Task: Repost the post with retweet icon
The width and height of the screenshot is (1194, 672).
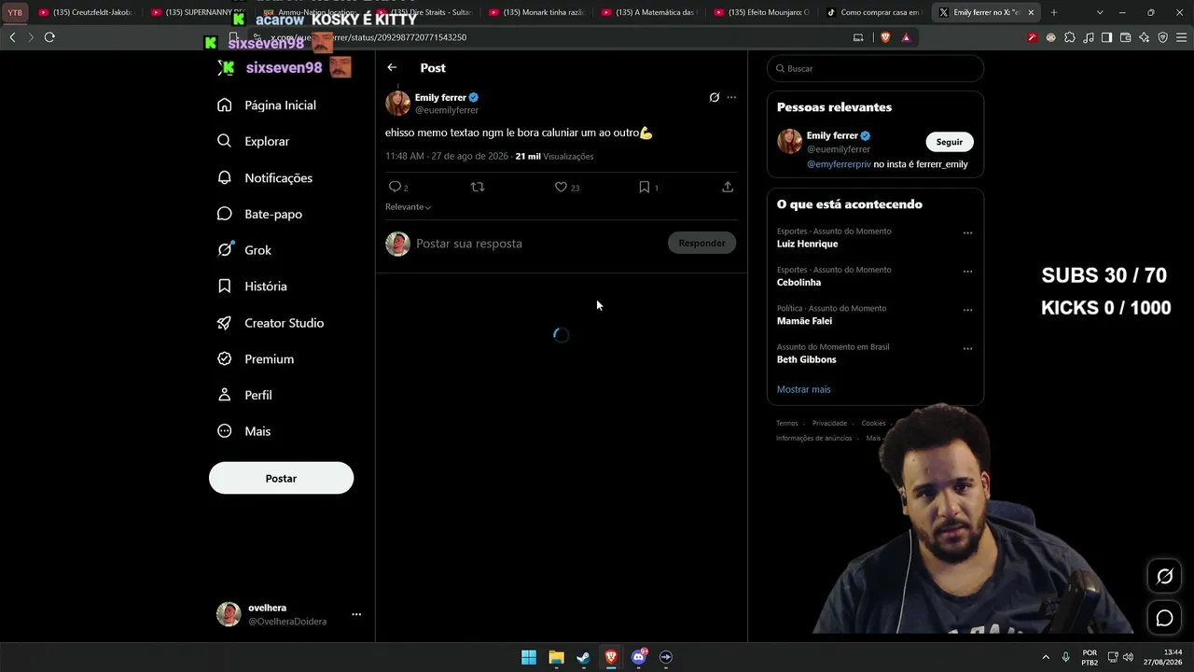Action: (478, 187)
